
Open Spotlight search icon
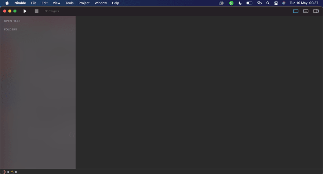pos(268,3)
